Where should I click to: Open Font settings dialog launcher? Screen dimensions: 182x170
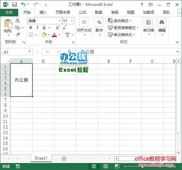coord(73,42)
